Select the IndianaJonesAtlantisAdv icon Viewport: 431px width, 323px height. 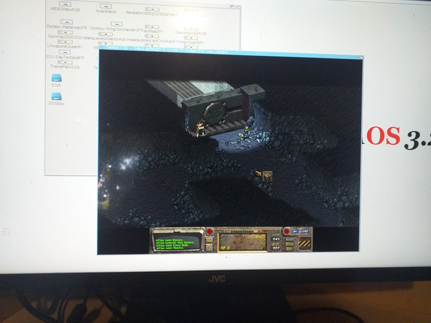coord(105,36)
